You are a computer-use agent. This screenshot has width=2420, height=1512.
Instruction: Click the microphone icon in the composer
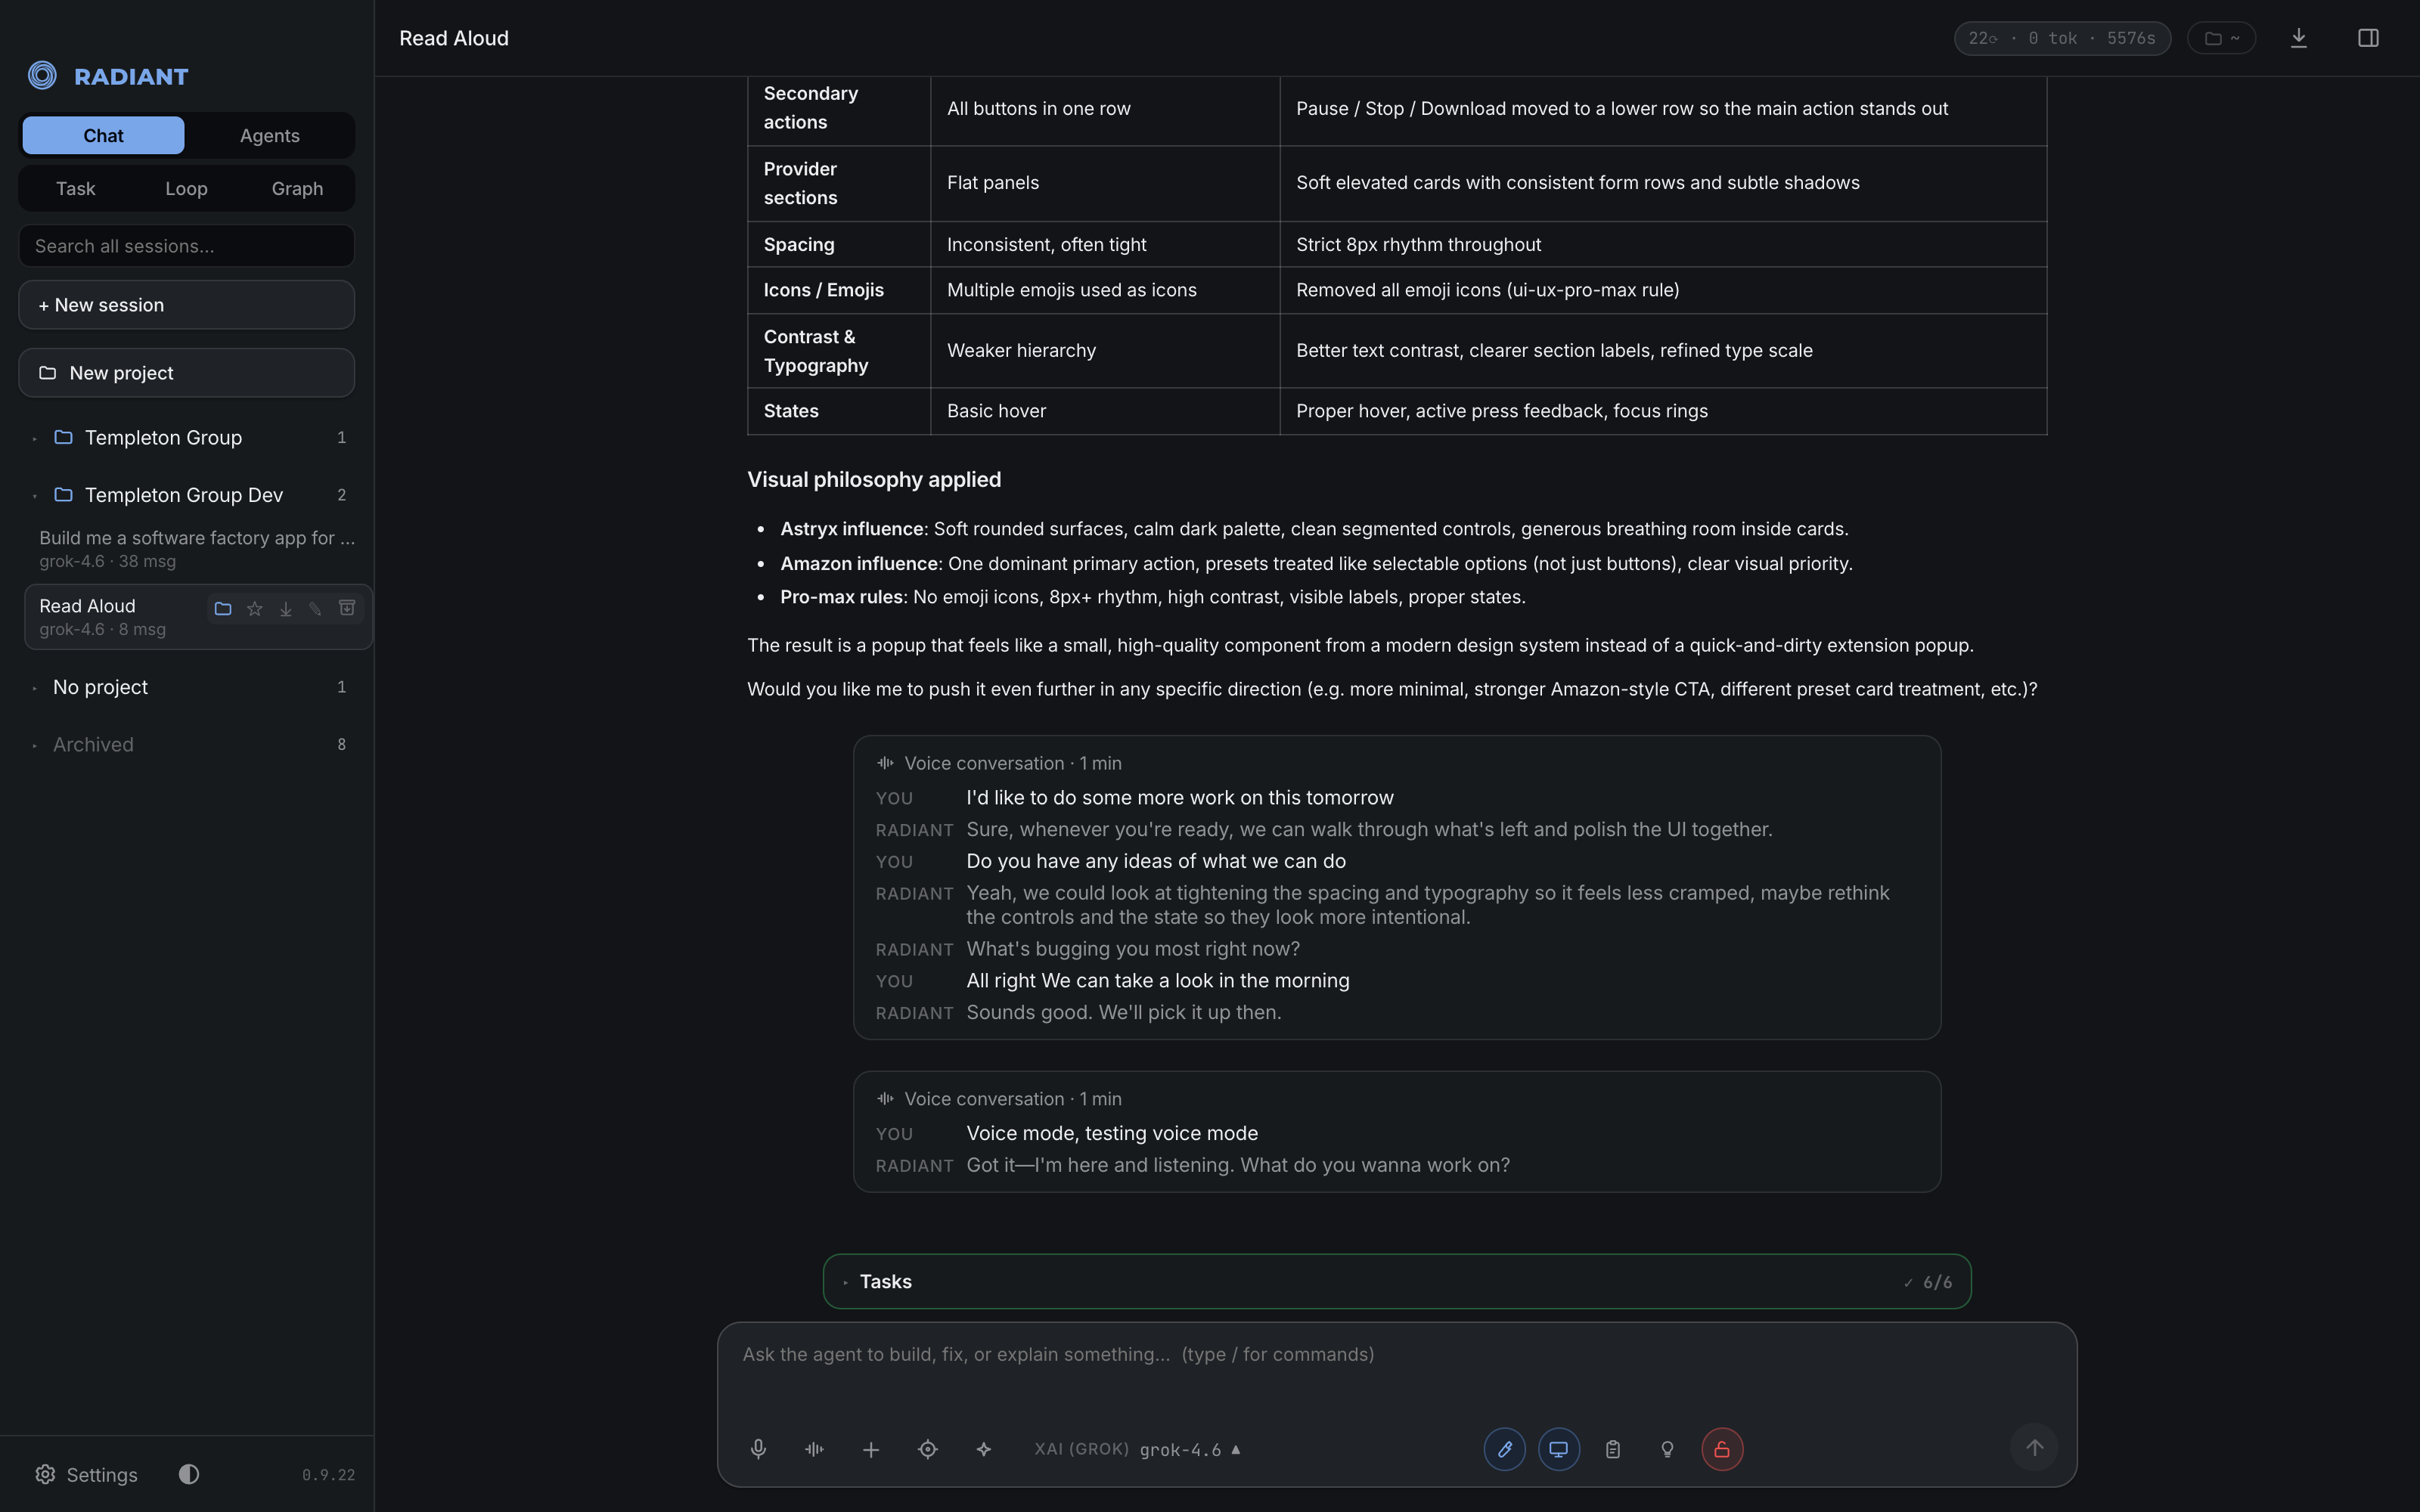pos(758,1449)
